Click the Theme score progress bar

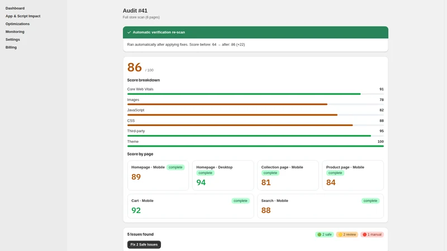pyautogui.click(x=255, y=146)
